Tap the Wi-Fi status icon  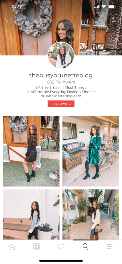104,7
